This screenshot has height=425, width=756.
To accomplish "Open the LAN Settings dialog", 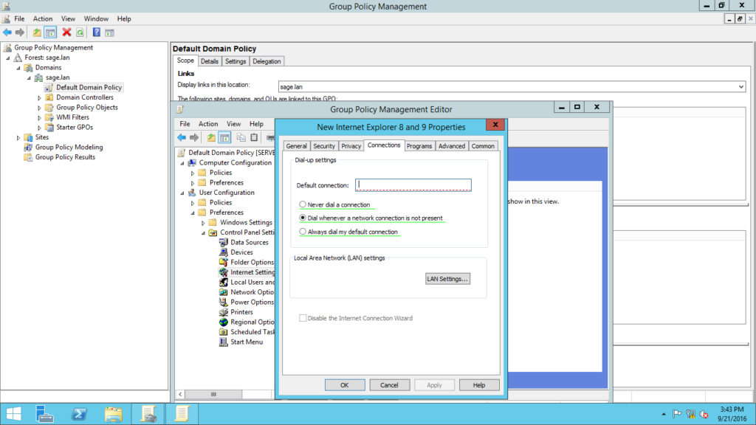I will 447,279.
